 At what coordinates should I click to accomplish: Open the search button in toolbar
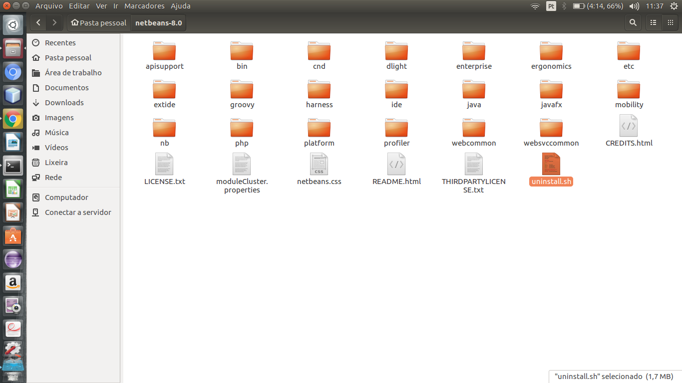click(x=633, y=22)
